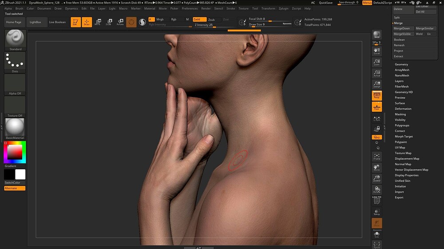Enable Zadd sculpt mode
This screenshot has height=249, width=444.
[x=199, y=19]
